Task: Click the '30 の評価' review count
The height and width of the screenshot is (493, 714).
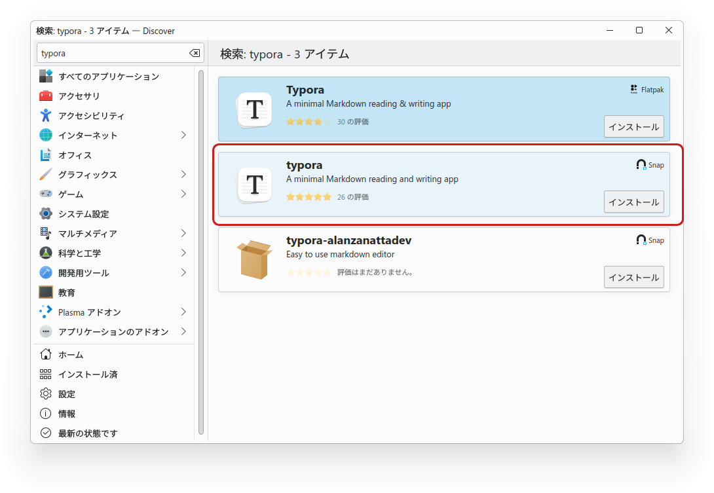Action: pos(353,122)
